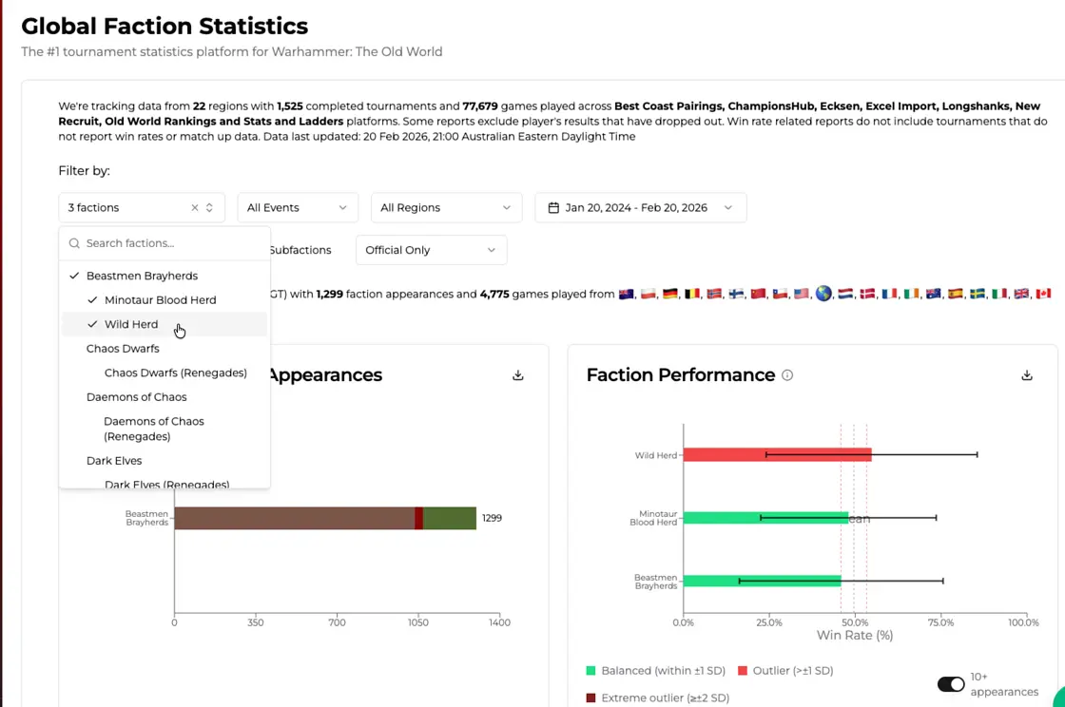Click the Swedish flag icon
1065x707 pixels.
[978, 294]
